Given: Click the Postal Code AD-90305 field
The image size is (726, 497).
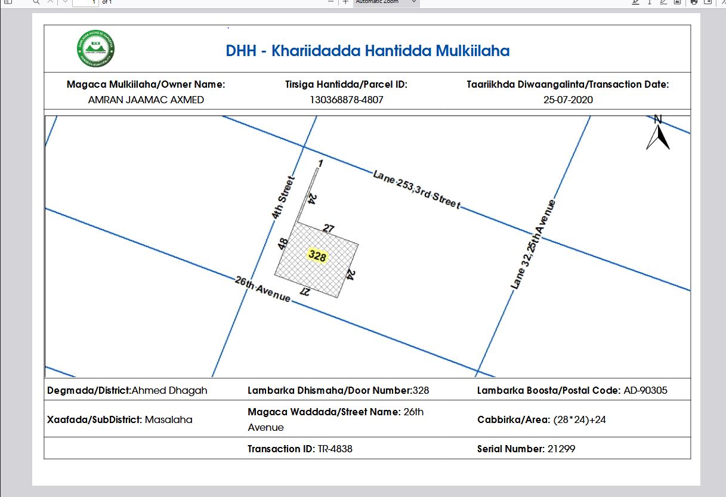Looking at the screenshot, I should click(572, 391).
